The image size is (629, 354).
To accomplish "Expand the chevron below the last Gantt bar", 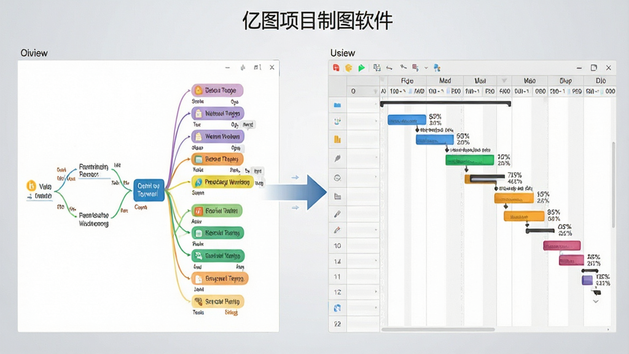I will (x=596, y=301).
